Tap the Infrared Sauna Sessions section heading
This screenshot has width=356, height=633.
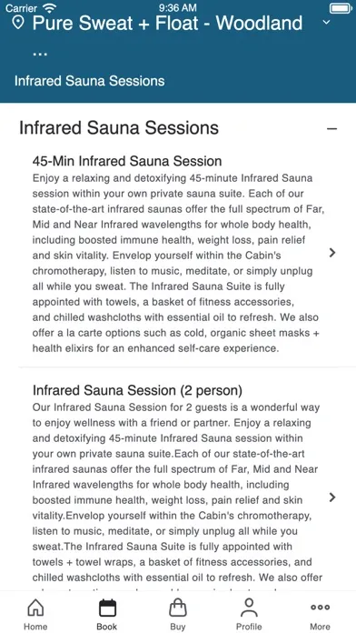coord(119,128)
